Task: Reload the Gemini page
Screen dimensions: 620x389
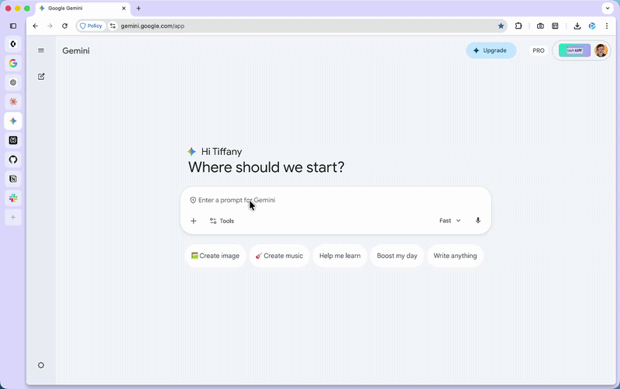Action: tap(65, 26)
